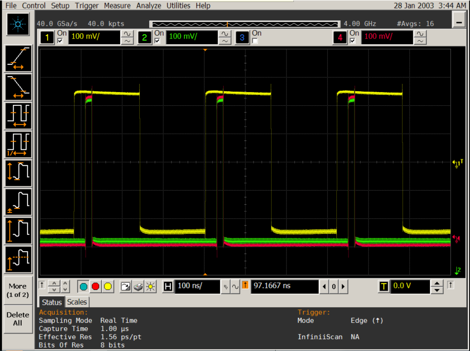This screenshot has height=351, width=470.
Task: Disable channel 1 On checkbox
Action: click(60, 41)
